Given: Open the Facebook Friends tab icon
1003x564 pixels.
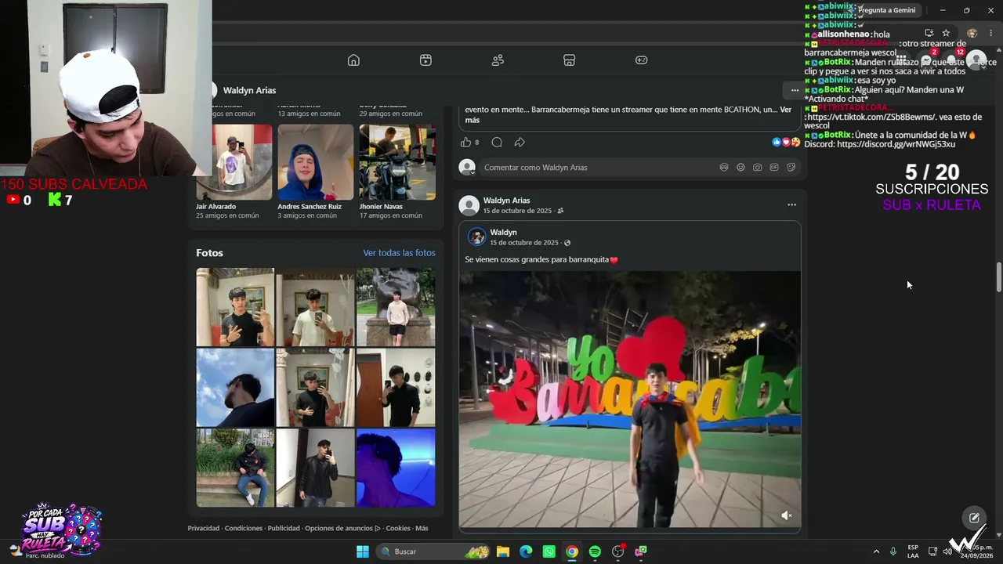Looking at the screenshot, I should click(x=498, y=60).
